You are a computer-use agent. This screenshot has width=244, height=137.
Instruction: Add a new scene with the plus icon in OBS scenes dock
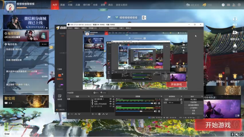pyautogui.click(x=68, y=114)
